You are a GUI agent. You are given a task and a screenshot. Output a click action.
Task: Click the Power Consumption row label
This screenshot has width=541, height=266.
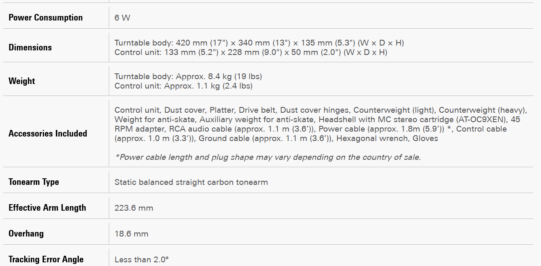(46, 18)
